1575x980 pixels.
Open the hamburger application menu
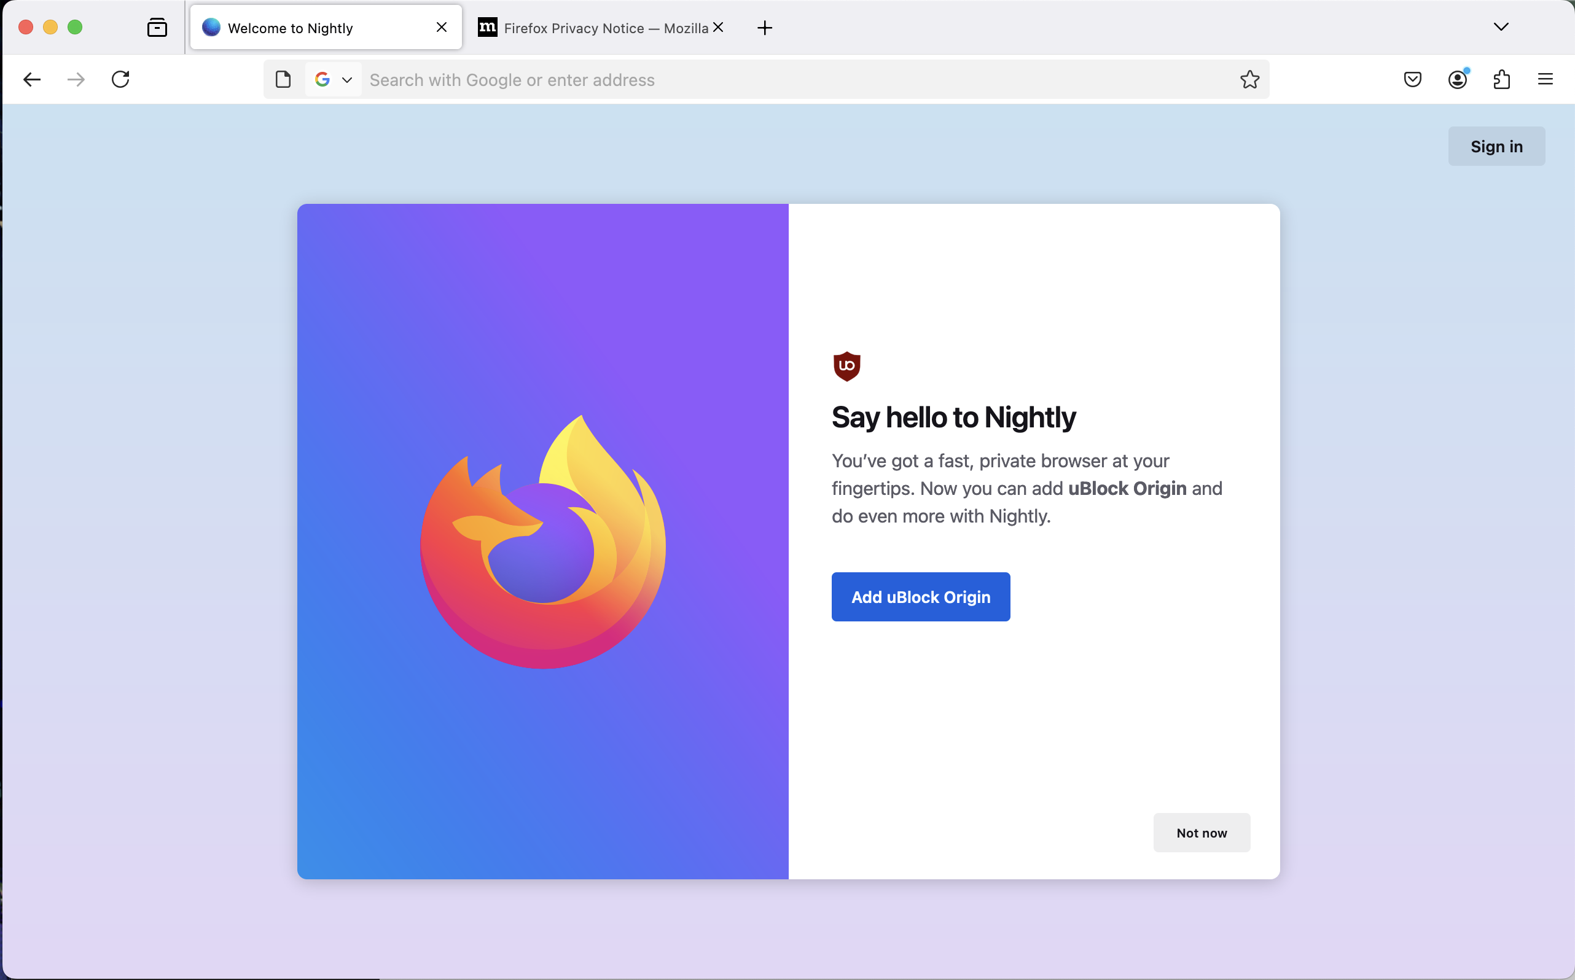point(1545,79)
